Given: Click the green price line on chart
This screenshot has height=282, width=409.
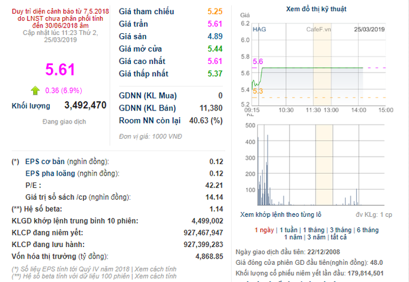Looking at the screenshot, I should tap(312, 68).
